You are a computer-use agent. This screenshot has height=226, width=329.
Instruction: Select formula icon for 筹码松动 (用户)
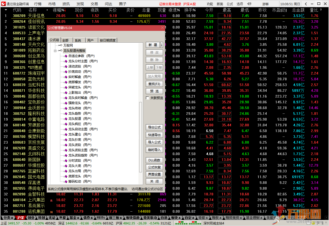tap(66, 181)
